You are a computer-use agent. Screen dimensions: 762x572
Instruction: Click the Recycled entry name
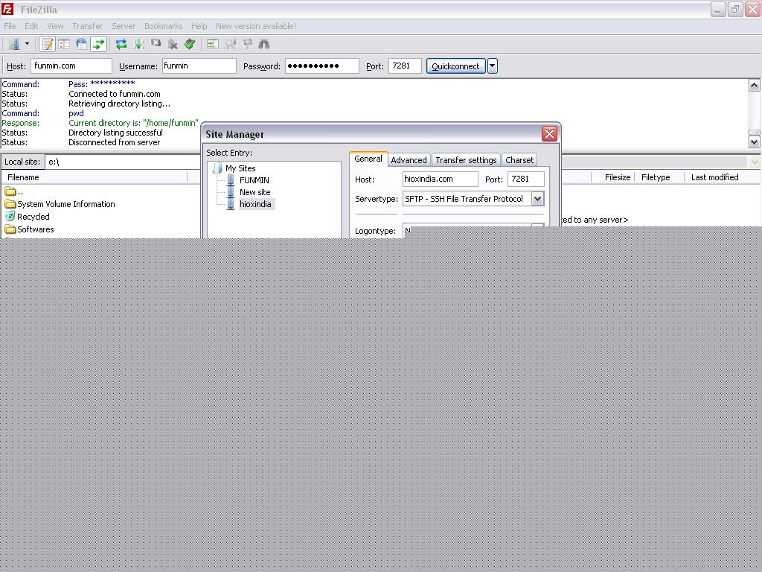33,217
